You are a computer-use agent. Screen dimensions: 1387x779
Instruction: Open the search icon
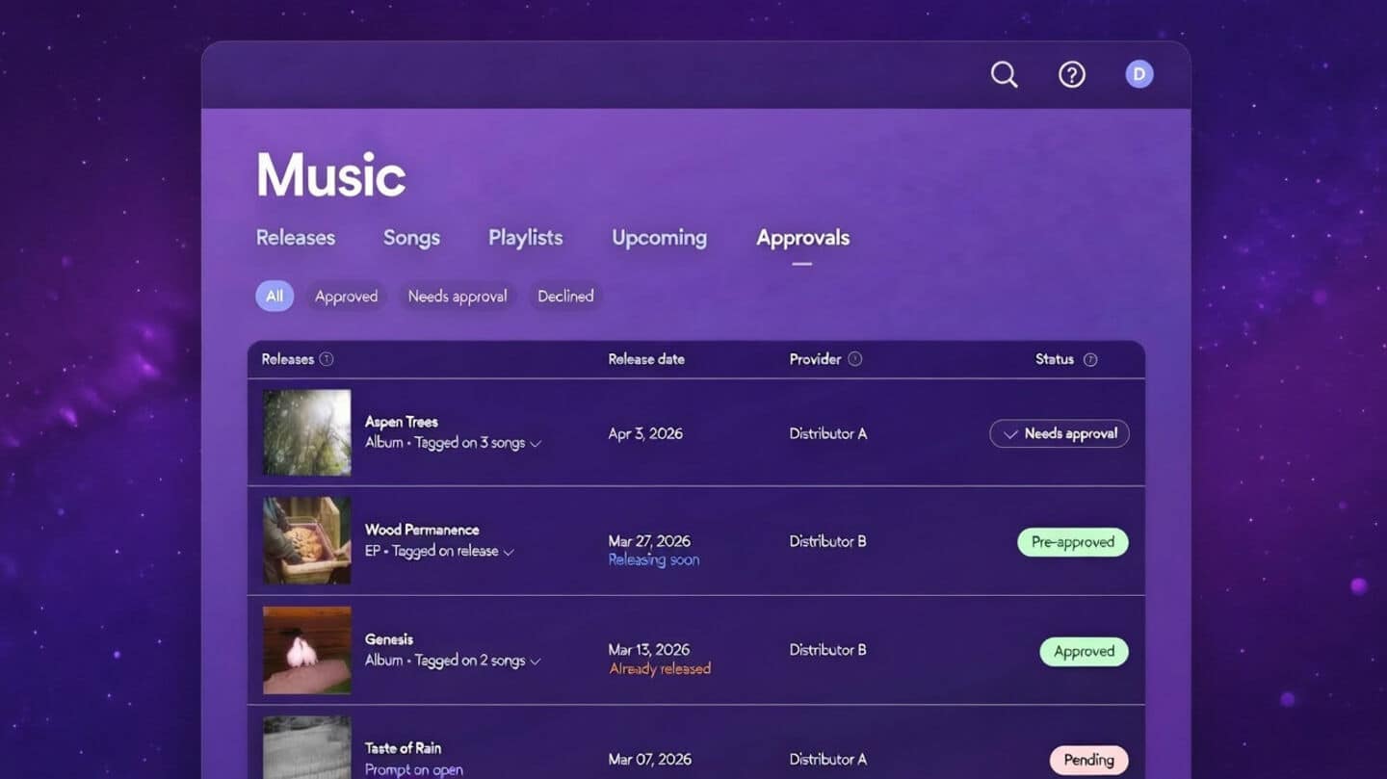(x=1004, y=73)
